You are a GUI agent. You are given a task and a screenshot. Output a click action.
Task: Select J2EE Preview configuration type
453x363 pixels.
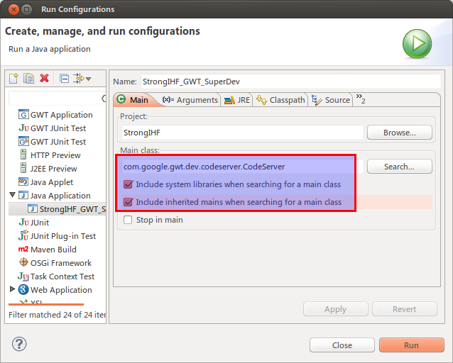coord(48,169)
